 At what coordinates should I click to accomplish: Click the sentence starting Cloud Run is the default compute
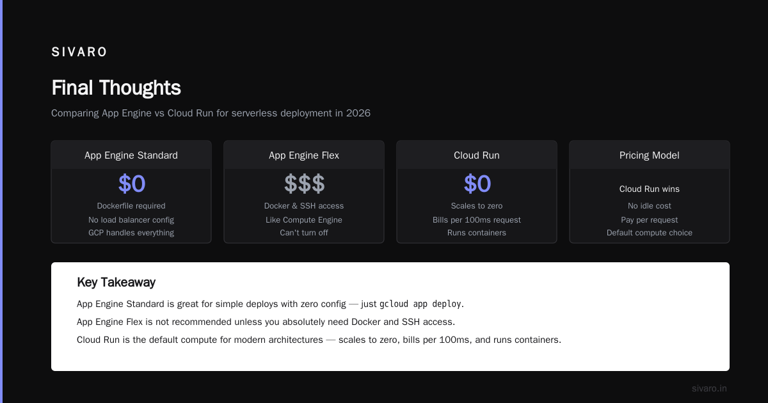319,340
